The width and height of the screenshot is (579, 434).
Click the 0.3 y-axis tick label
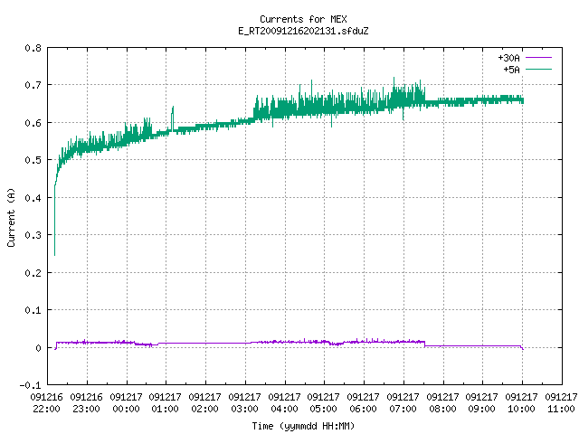tap(33, 235)
